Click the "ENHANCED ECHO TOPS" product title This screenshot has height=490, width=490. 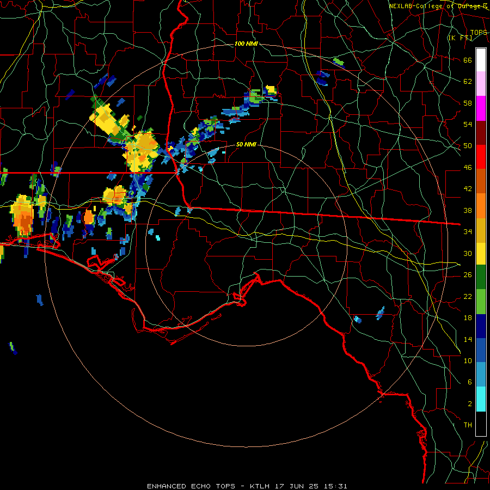[191, 486]
